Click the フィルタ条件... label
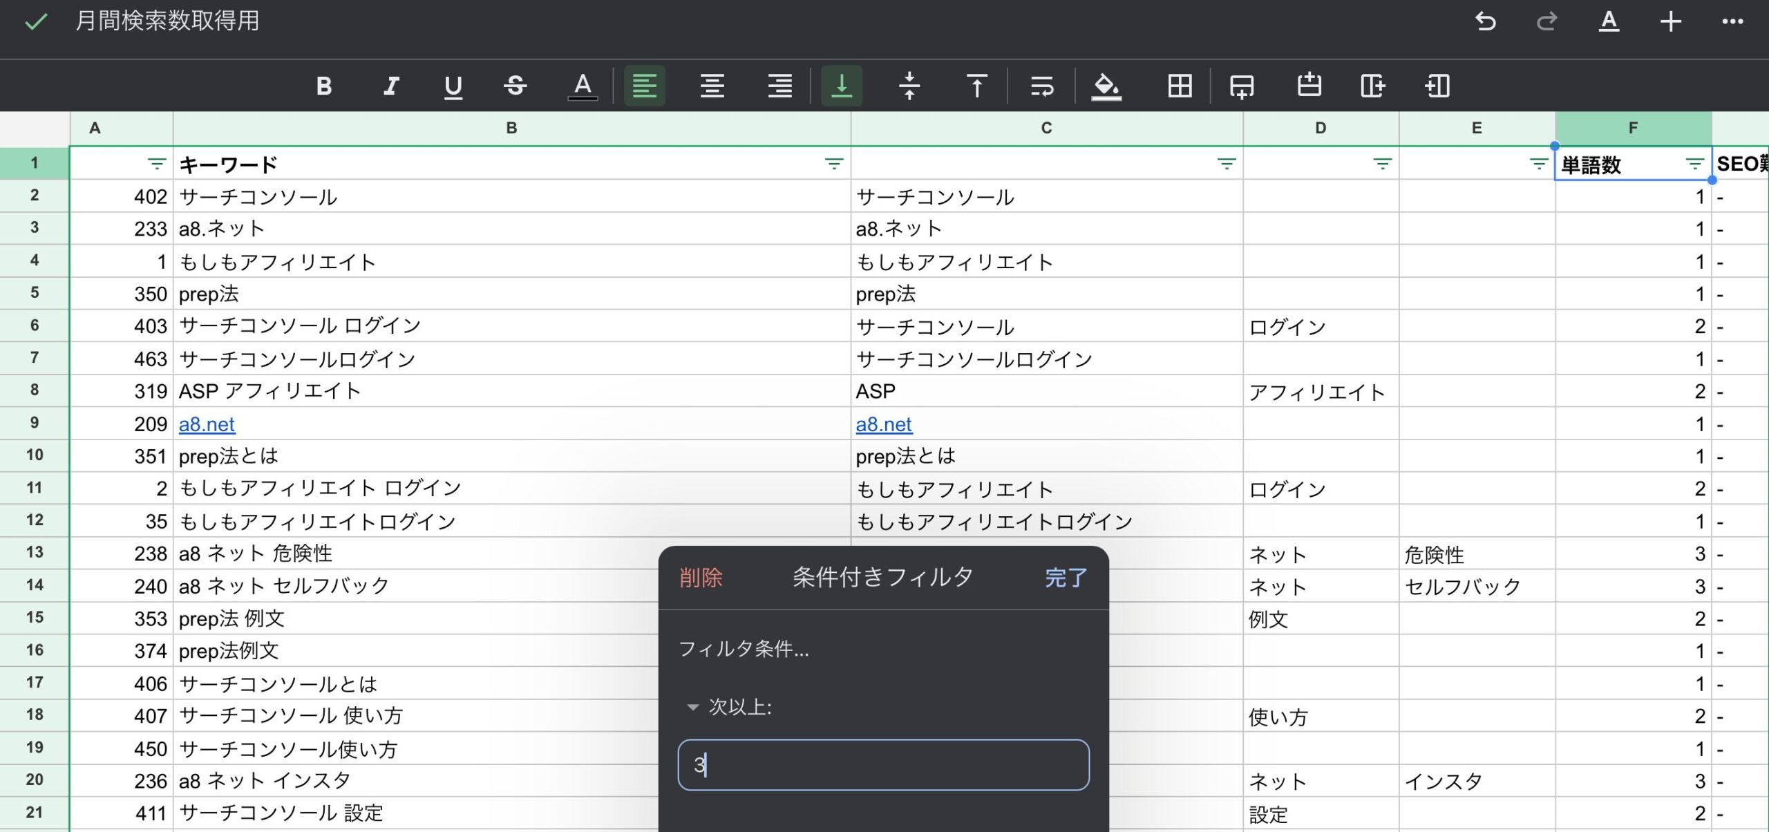Viewport: 1769px width, 832px height. pos(744,649)
